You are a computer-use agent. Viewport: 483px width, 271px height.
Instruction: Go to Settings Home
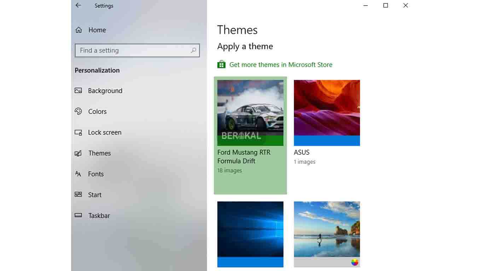pyautogui.click(x=97, y=30)
